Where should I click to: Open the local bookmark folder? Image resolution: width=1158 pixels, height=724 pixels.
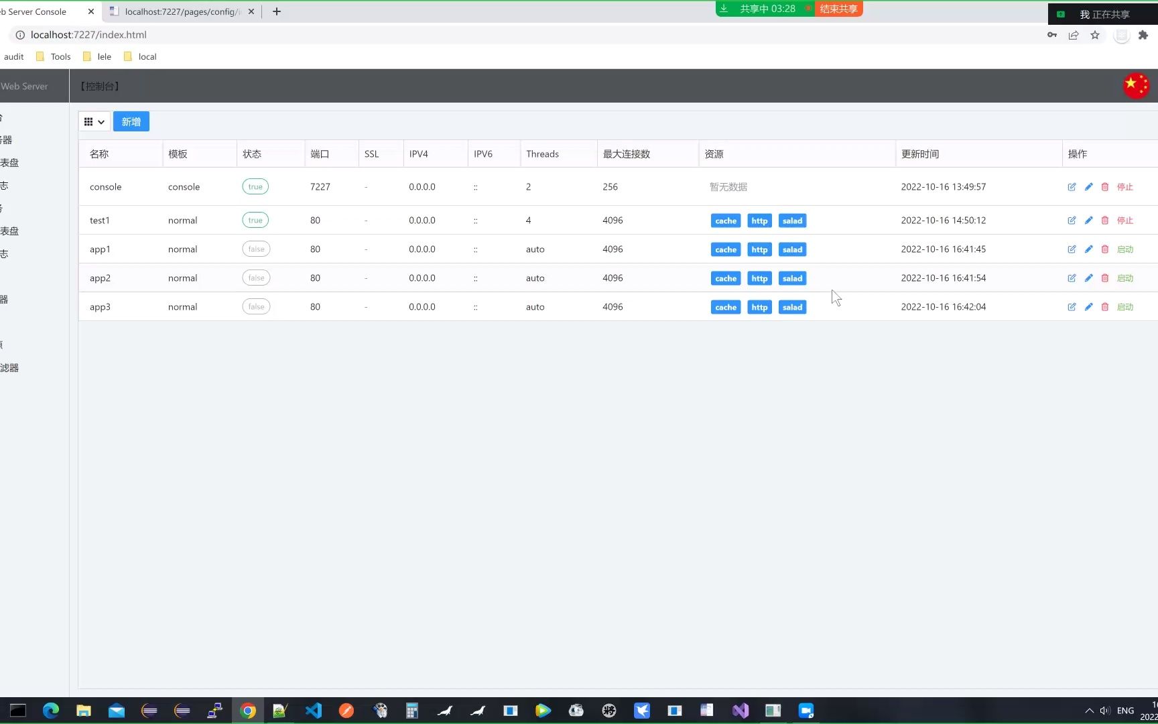coord(140,57)
